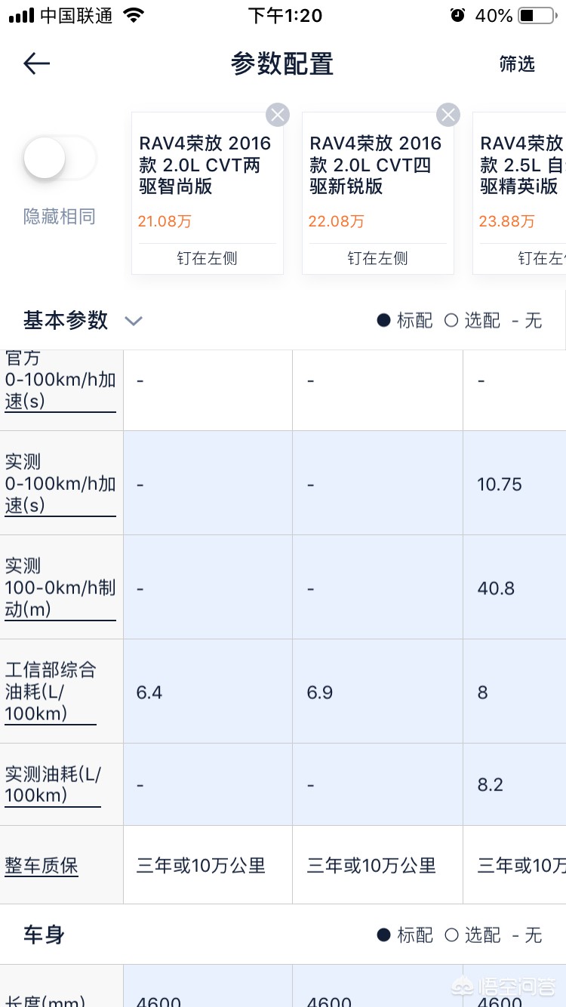
Task: Open 工信部综合油耗 parameter explanation
Action: (51, 691)
